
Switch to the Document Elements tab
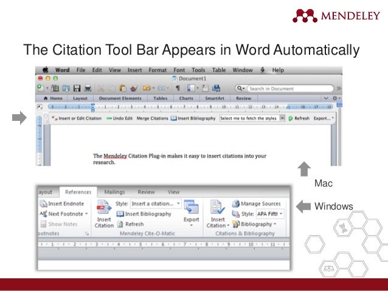(x=120, y=98)
